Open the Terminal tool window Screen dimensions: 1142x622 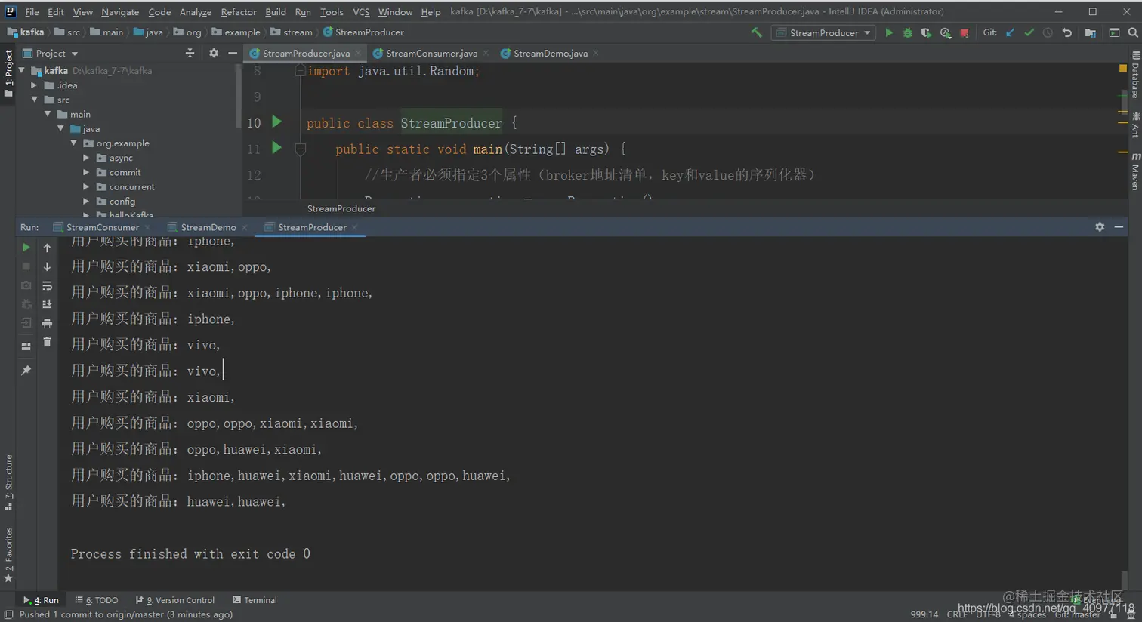tap(255, 600)
